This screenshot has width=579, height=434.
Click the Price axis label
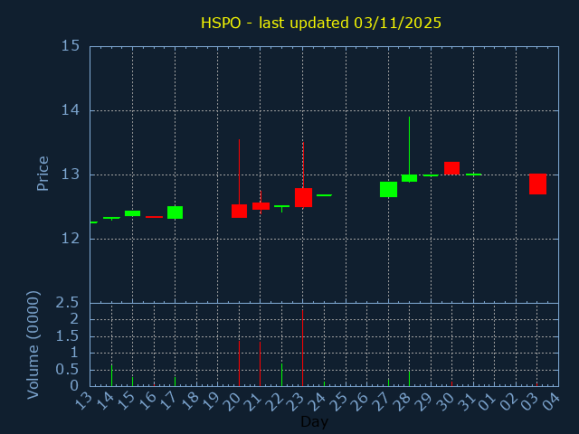[43, 174]
